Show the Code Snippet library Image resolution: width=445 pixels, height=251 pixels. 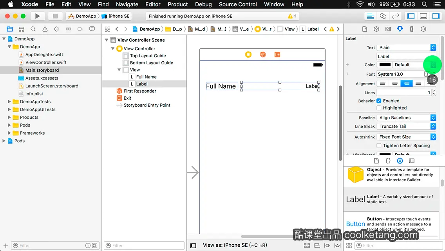[x=388, y=161]
